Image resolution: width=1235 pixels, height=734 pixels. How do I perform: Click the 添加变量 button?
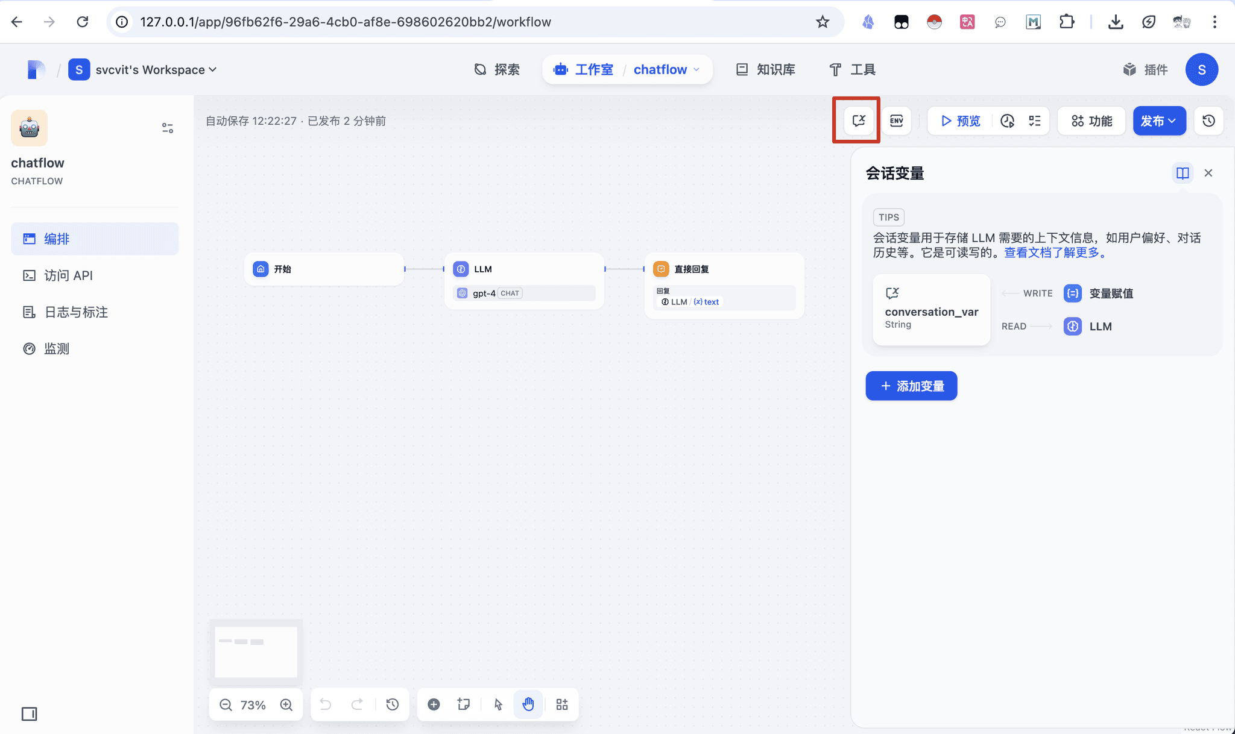point(911,386)
